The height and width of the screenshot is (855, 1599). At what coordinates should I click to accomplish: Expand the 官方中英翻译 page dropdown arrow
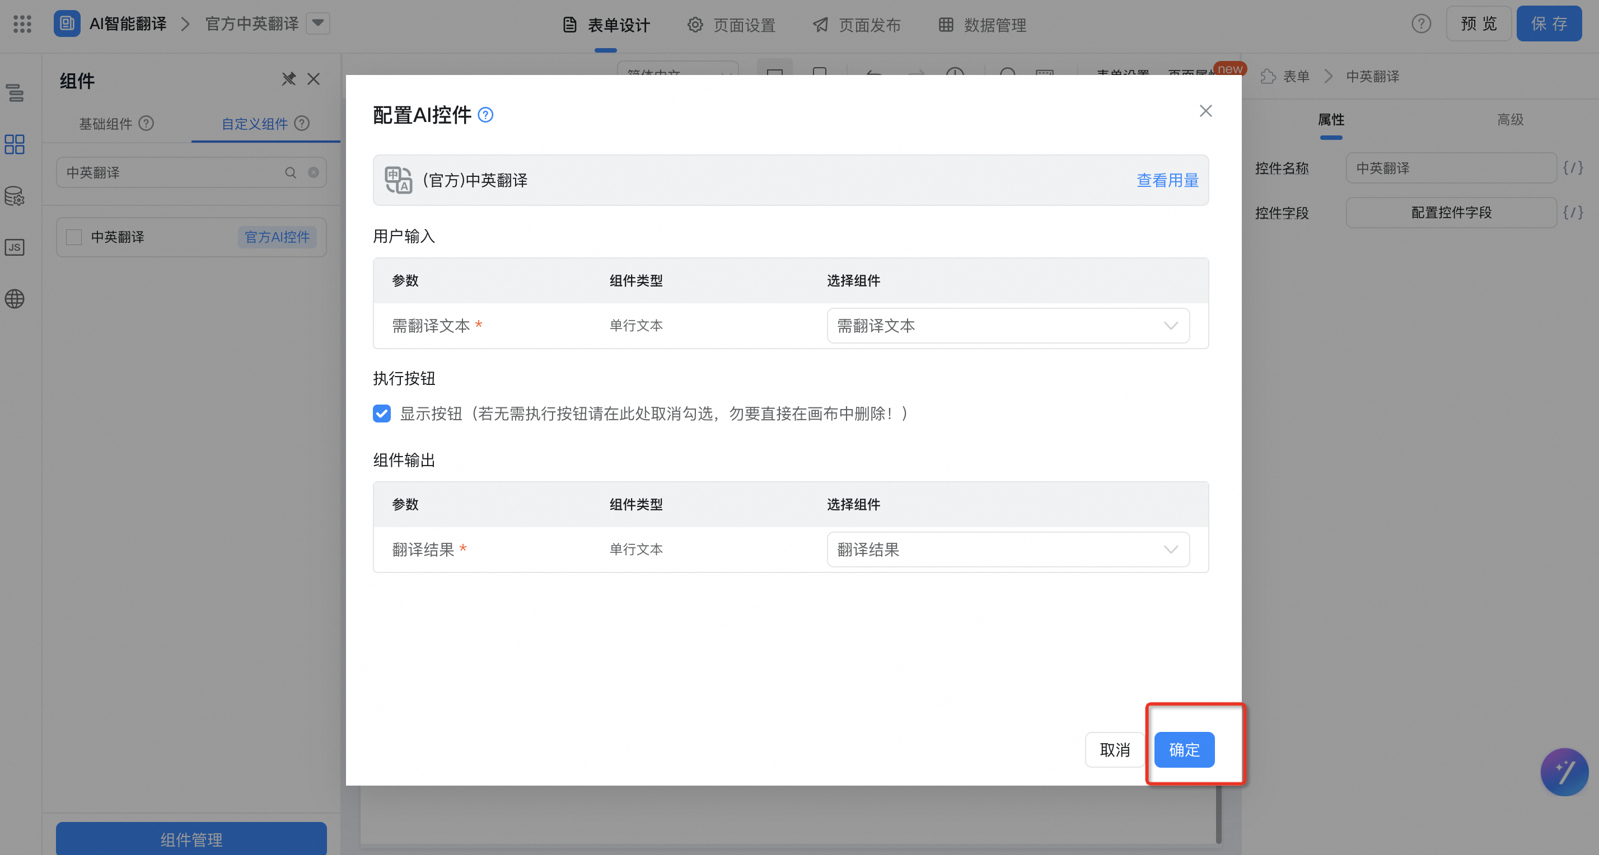(x=318, y=24)
